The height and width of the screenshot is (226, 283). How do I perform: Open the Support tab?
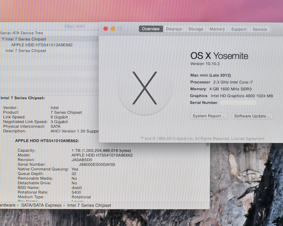238,29
